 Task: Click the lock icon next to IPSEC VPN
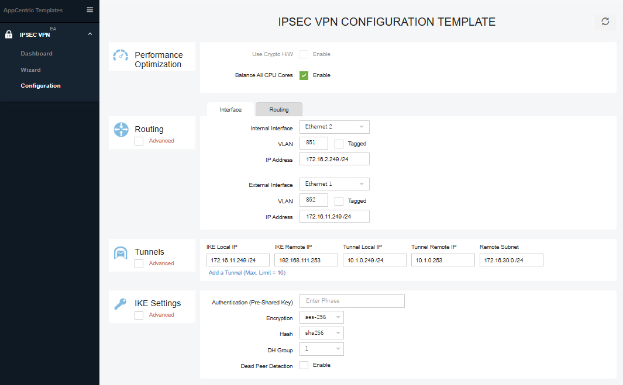(x=8, y=33)
